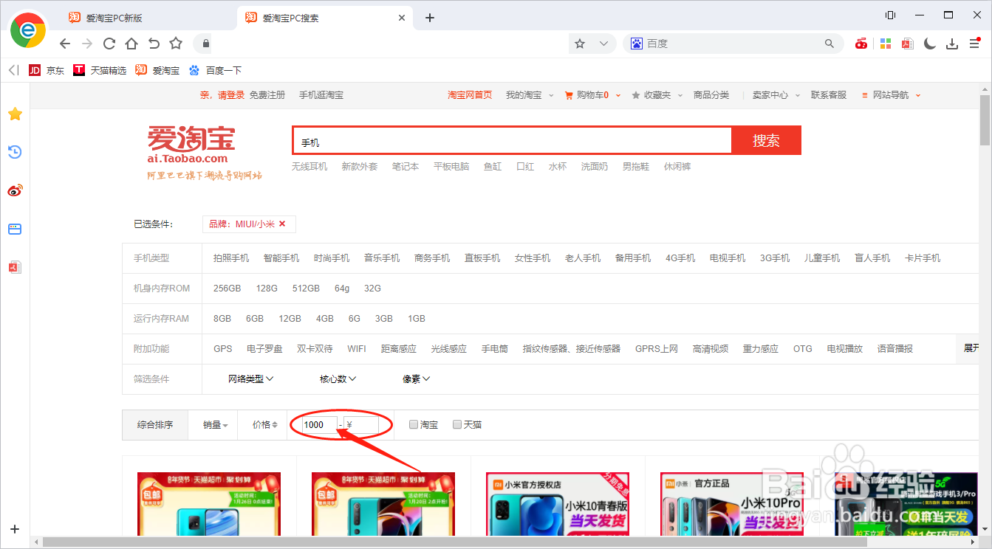Open 商品分类 in top nav
This screenshot has height=549, width=992.
pyautogui.click(x=711, y=95)
